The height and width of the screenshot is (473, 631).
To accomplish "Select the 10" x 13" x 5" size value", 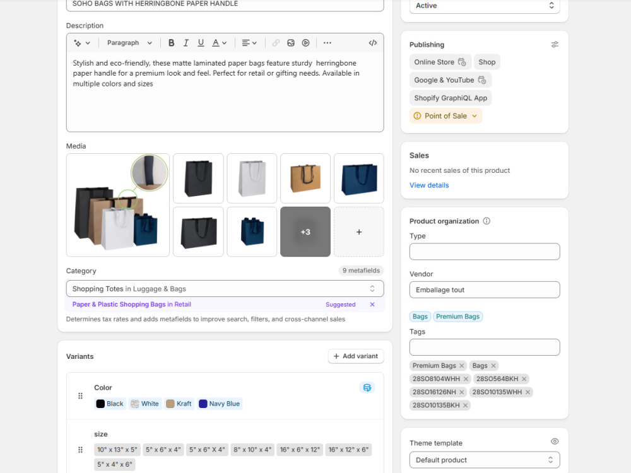I will (x=117, y=450).
